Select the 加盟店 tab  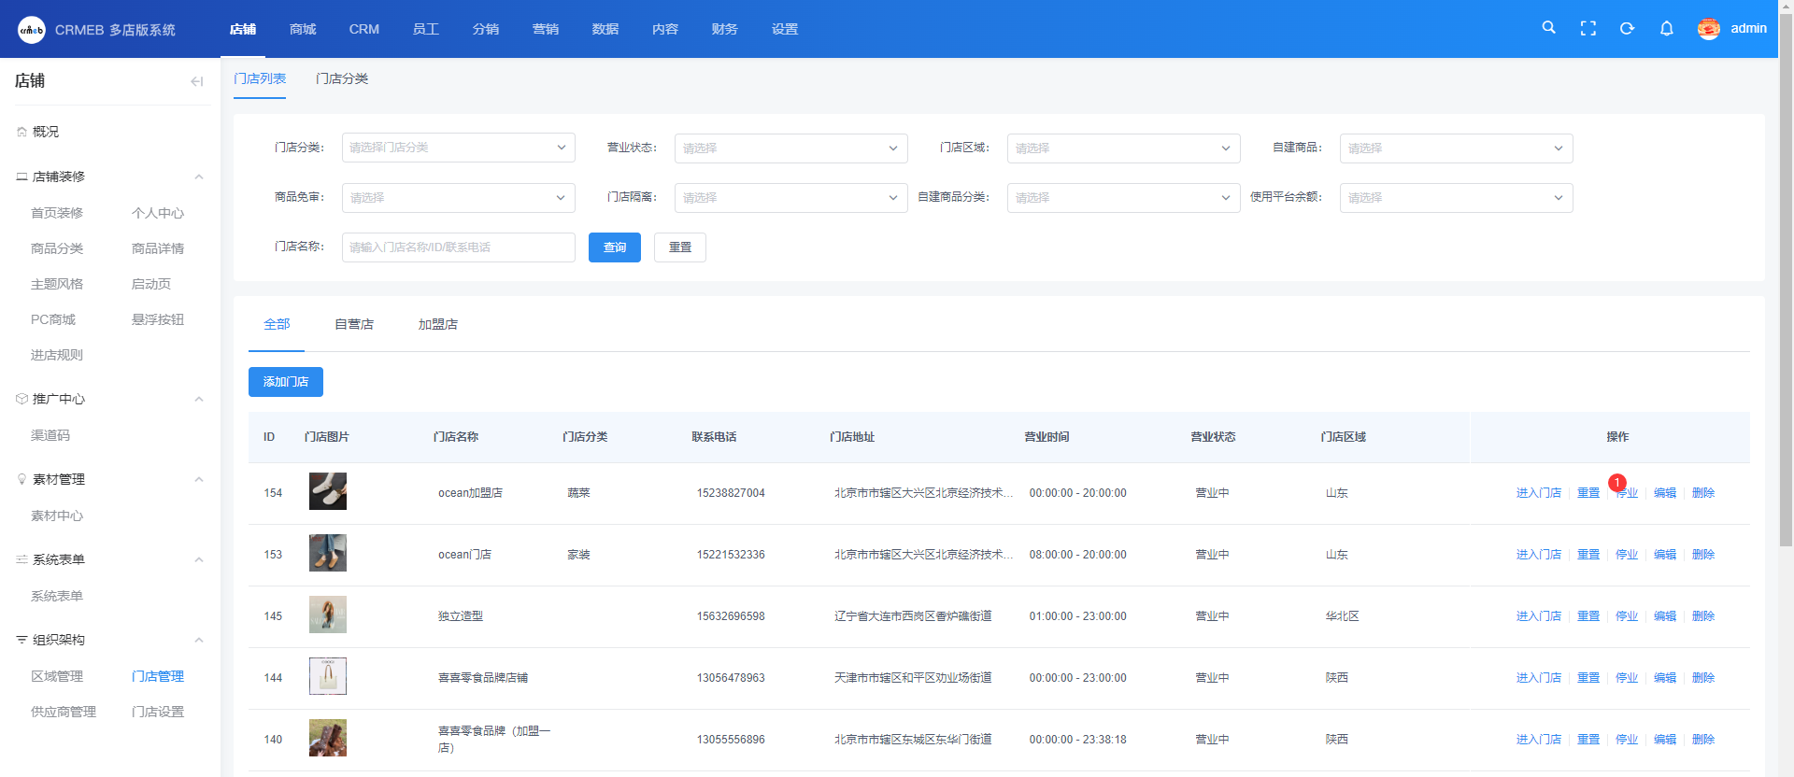(438, 324)
